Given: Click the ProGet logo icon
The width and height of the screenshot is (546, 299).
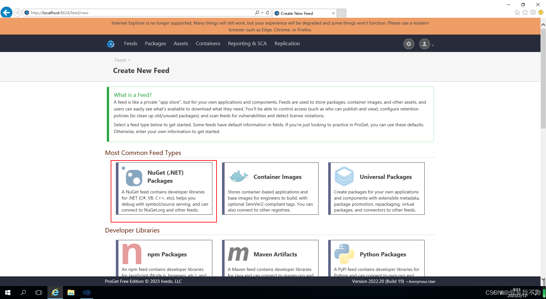Looking at the screenshot, I should 111,44.
